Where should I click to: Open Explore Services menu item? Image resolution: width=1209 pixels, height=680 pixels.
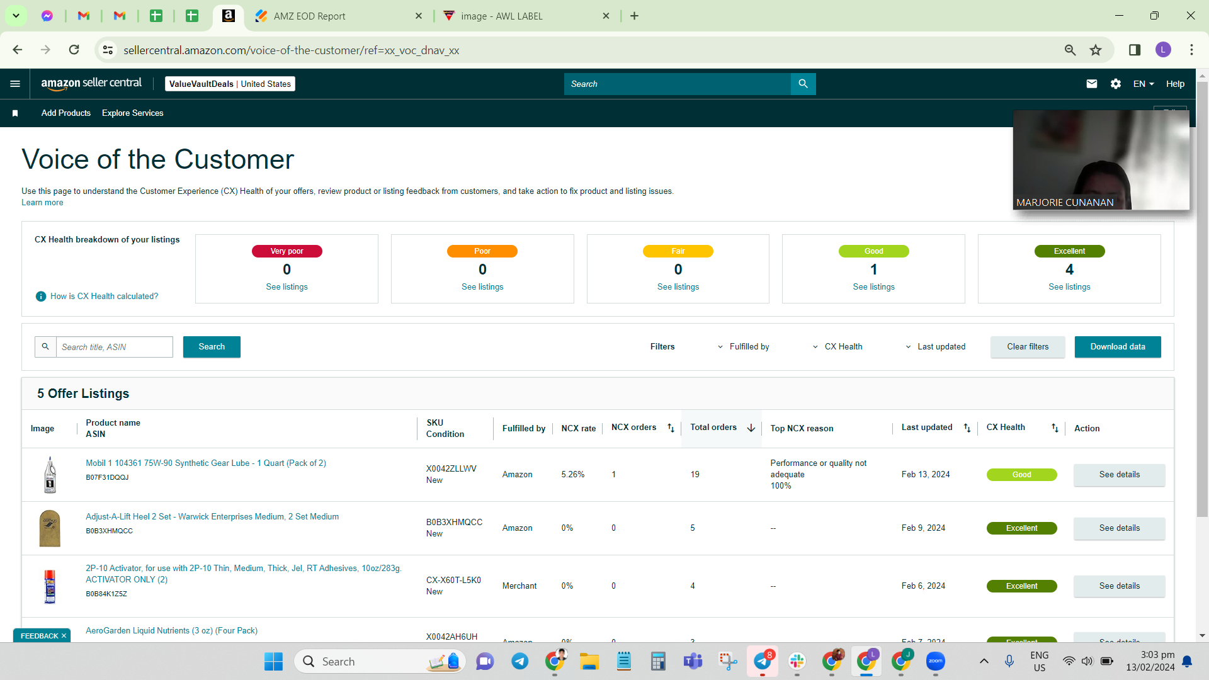(x=133, y=113)
